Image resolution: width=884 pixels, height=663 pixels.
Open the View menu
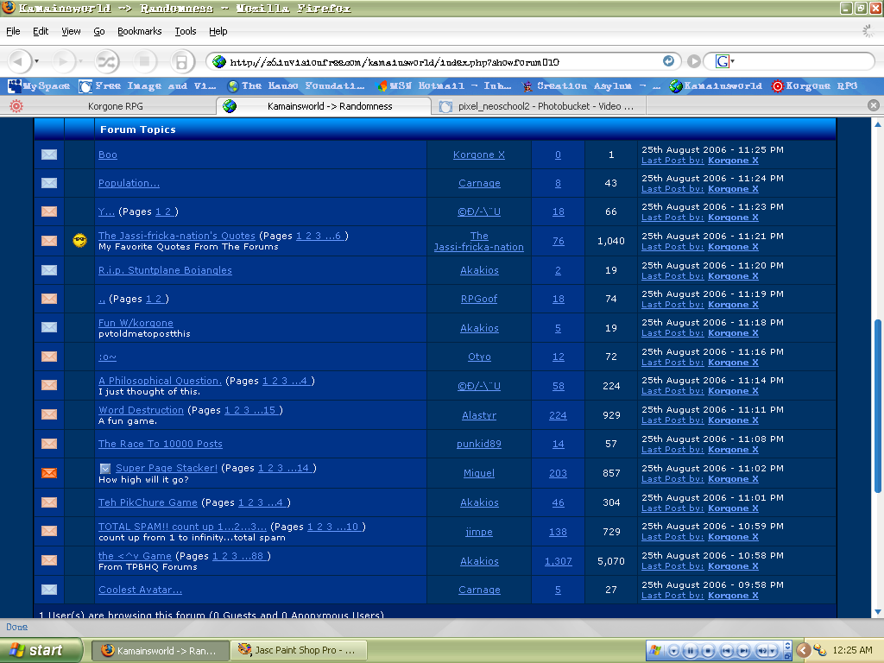pyautogui.click(x=71, y=31)
